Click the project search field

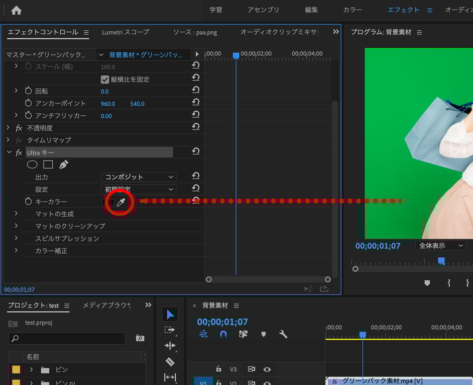[67, 338]
